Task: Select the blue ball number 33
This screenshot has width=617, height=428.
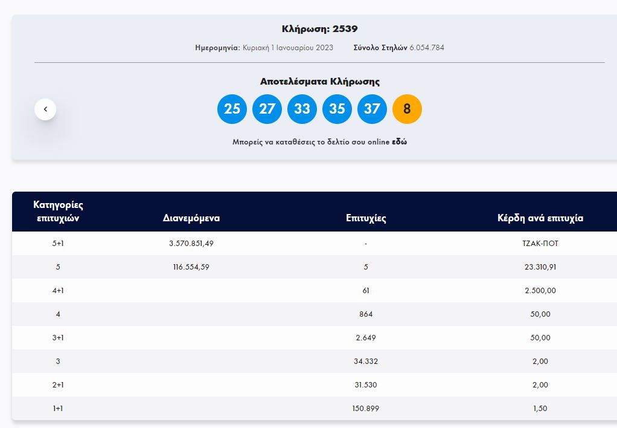Action: [302, 109]
